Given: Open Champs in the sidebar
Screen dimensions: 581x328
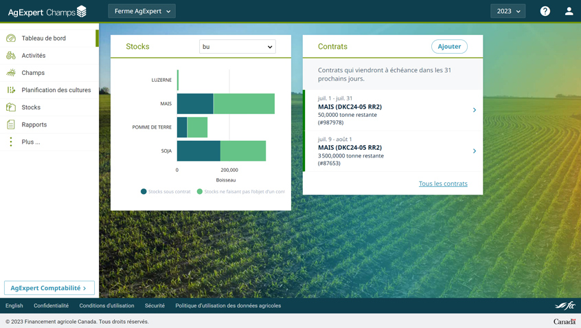Looking at the screenshot, I should coord(49,73).
